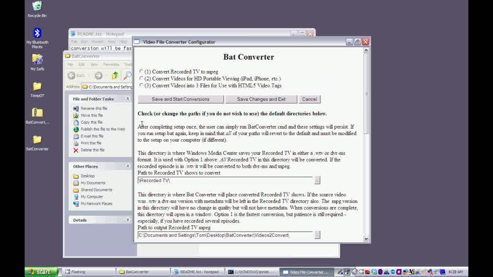Click the output Recorded TV mpeg path field
Image resolution: width=493 pixels, height=277 pixels.
point(225,235)
